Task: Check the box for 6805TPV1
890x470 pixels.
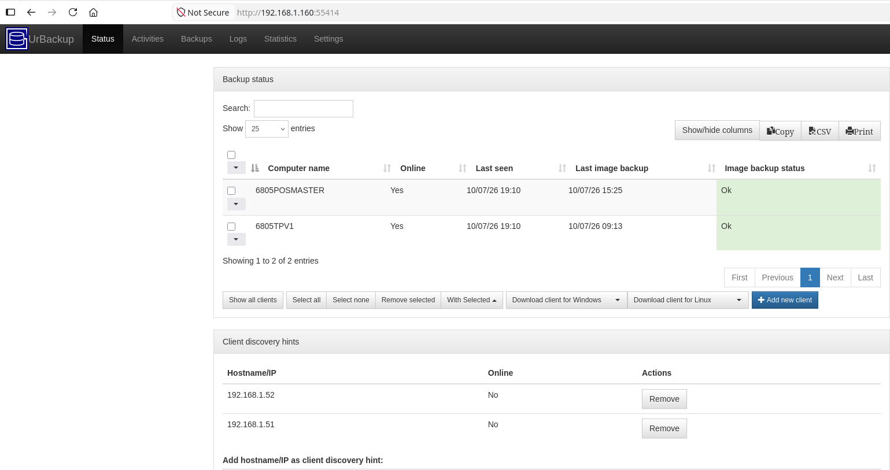Action: pos(231,227)
